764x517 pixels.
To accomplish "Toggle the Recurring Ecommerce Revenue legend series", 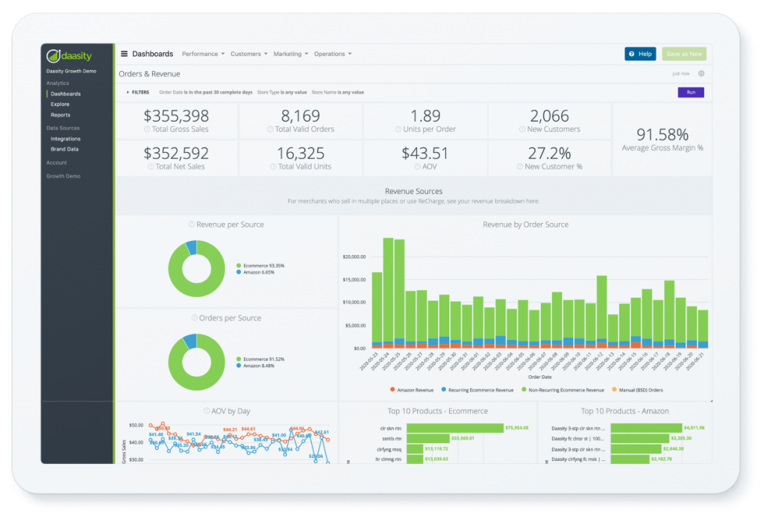I will (482, 389).
